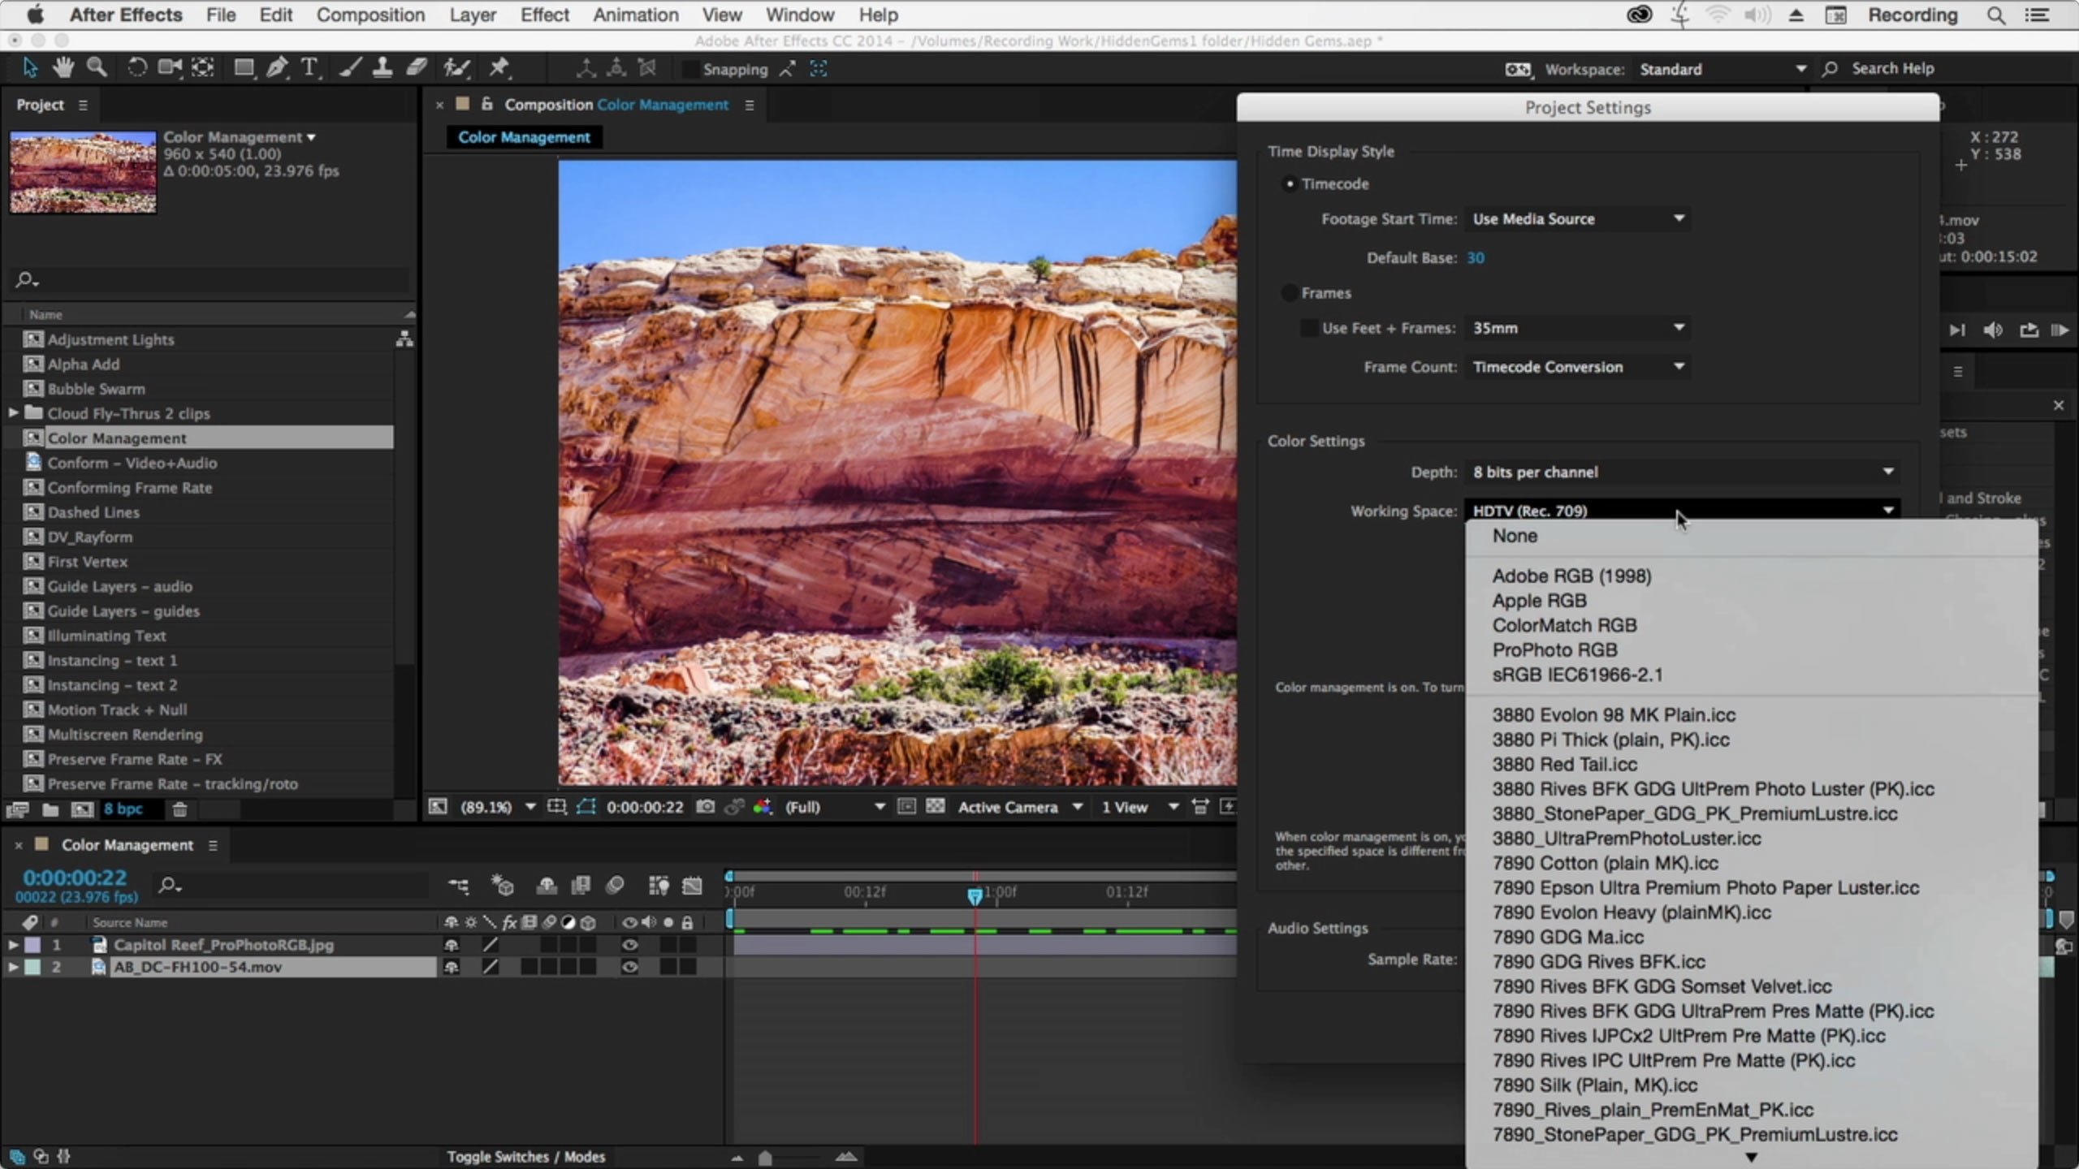Viewport: 2079px width, 1169px height.
Task: Click the Show Channel color icon
Action: pyautogui.click(x=763, y=807)
